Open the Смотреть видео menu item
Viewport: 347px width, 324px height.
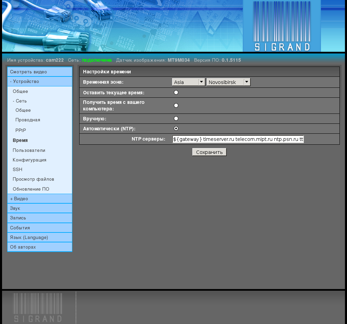(x=28, y=72)
